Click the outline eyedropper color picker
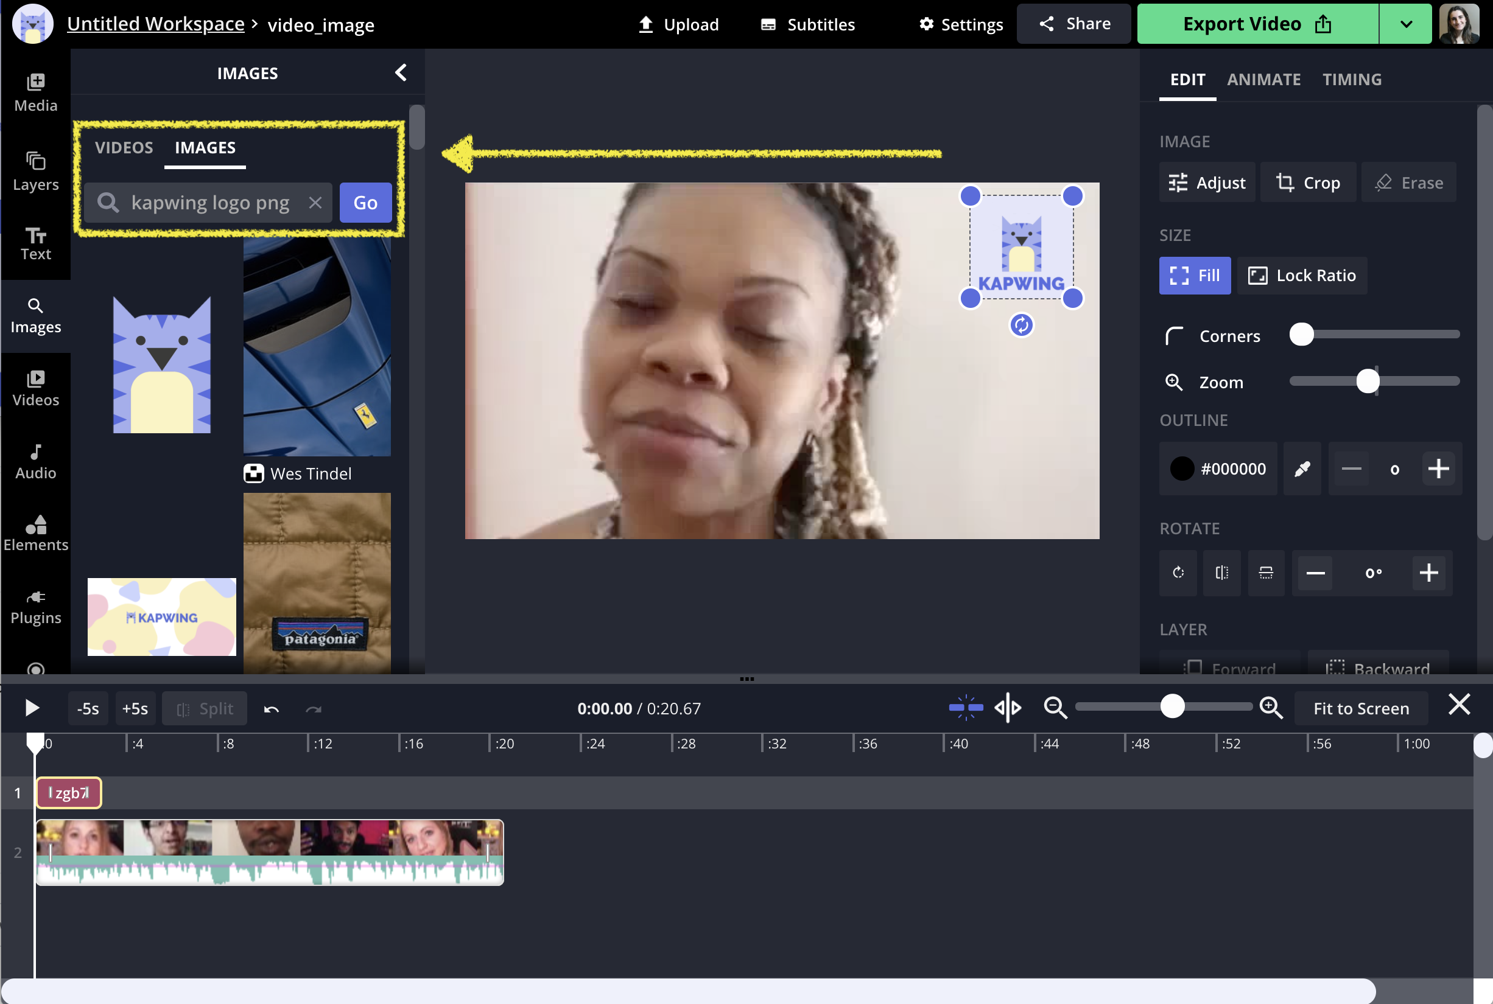 tap(1301, 469)
